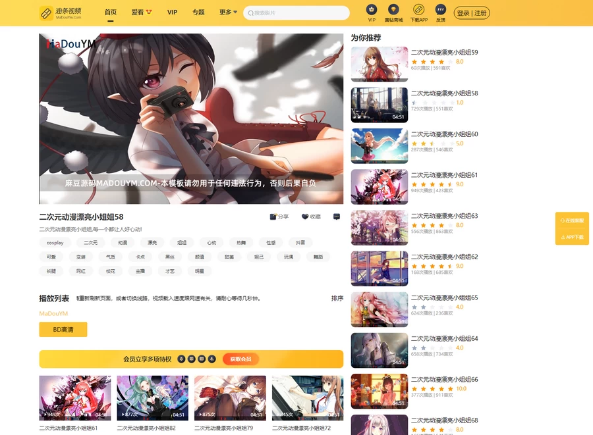
Task: Click the second privilege icon in member banner
Action: [x=191, y=359]
